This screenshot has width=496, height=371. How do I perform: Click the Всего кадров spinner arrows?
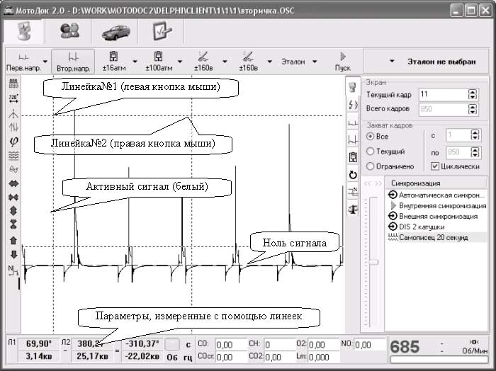[473, 109]
